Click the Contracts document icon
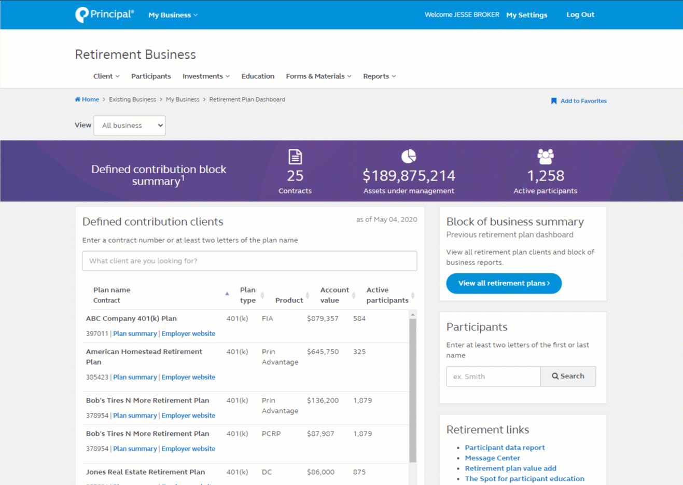Image resolution: width=683 pixels, height=485 pixels. coord(295,157)
